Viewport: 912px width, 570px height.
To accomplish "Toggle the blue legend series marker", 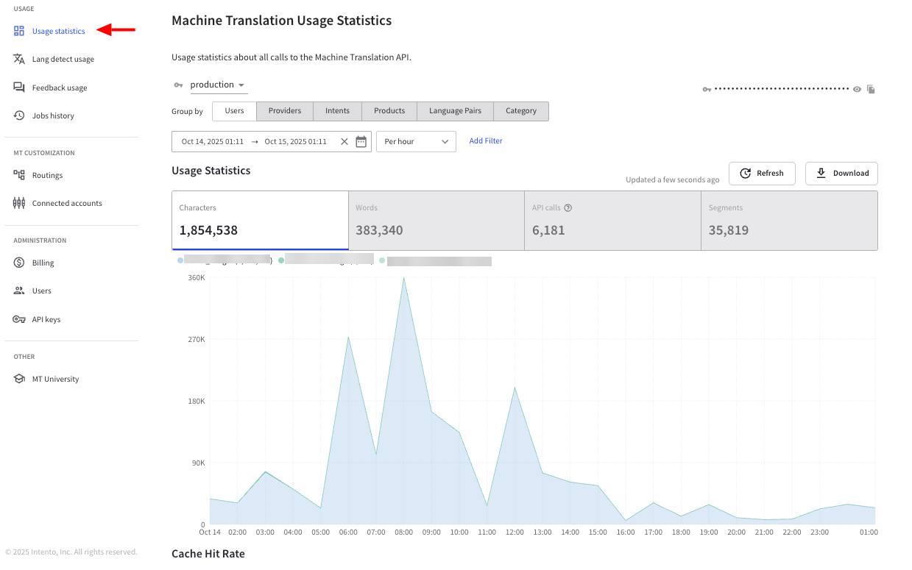I will [180, 260].
